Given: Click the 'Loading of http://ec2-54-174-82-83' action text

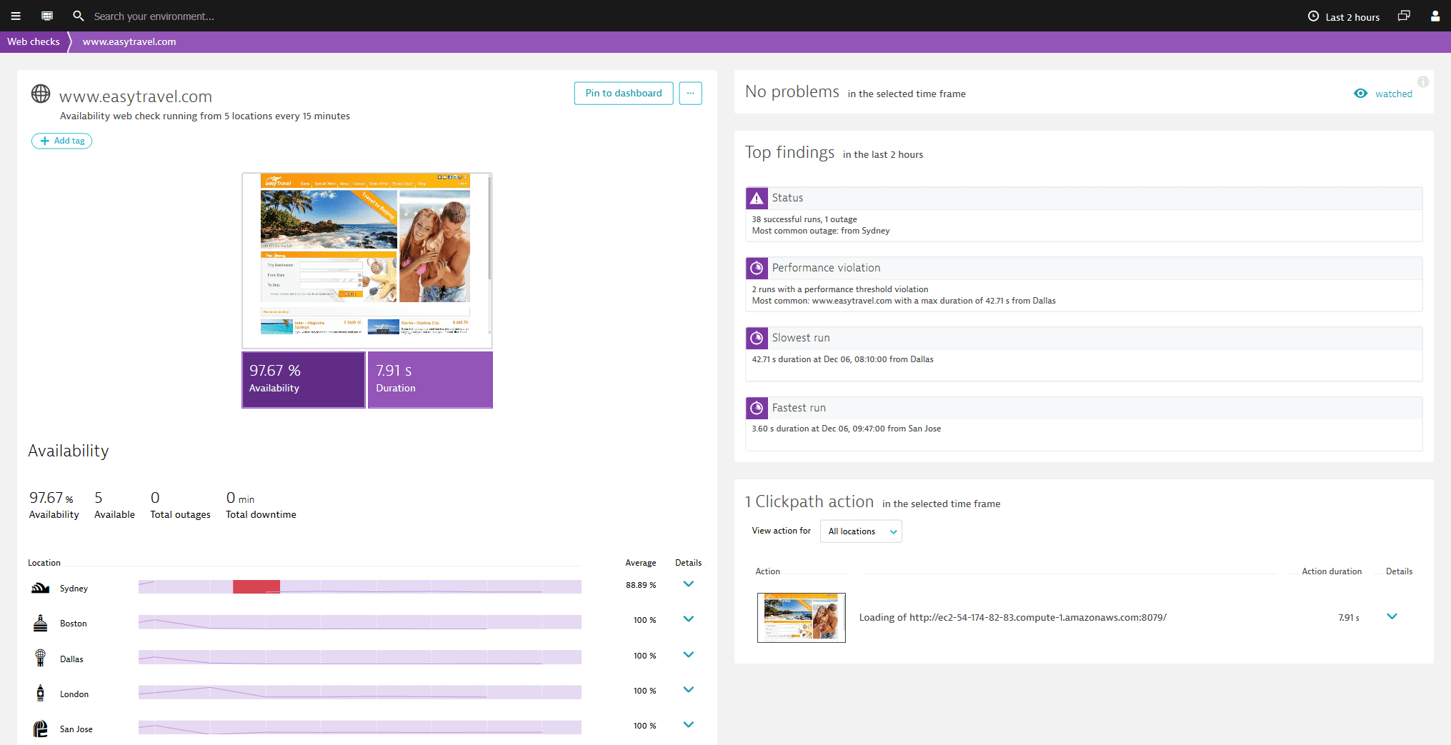Looking at the screenshot, I should (x=1012, y=617).
